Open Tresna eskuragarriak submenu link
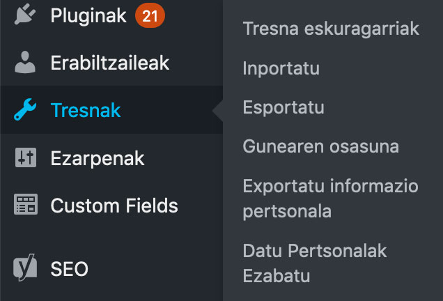The height and width of the screenshot is (301, 443). coord(331,29)
